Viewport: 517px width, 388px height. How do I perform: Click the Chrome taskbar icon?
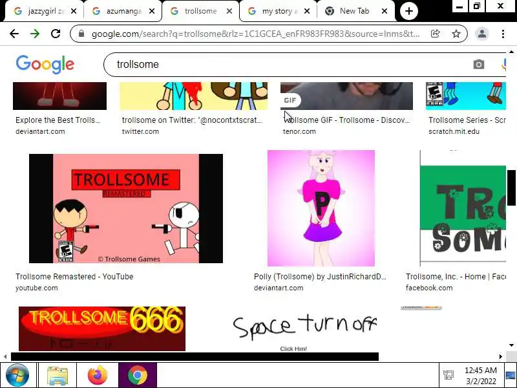tap(138, 375)
